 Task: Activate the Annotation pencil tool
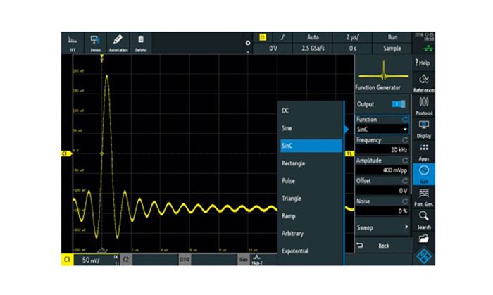coord(118,43)
